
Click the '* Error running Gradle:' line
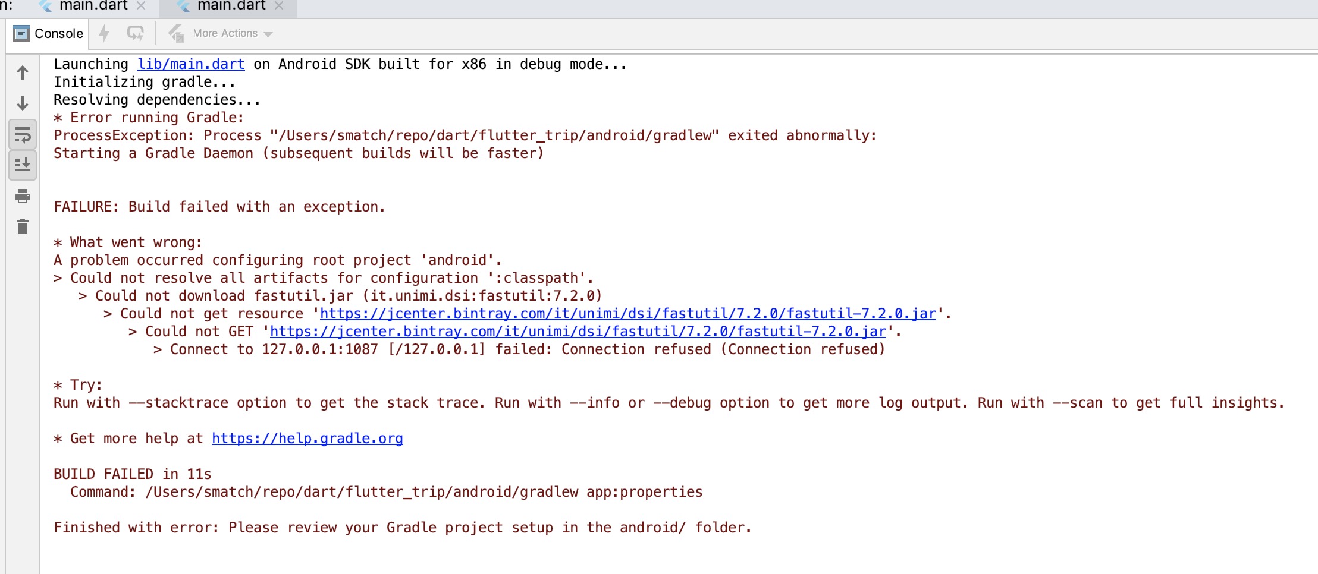[x=149, y=118]
